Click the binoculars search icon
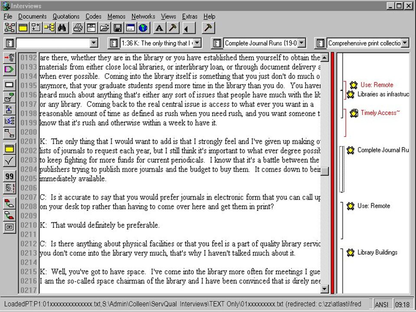Screen dimensions: 416x312 click(62, 28)
